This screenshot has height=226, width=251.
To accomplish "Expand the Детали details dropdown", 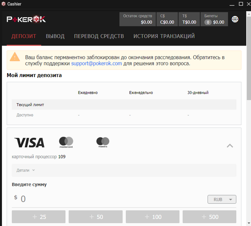I will click(124, 170).
